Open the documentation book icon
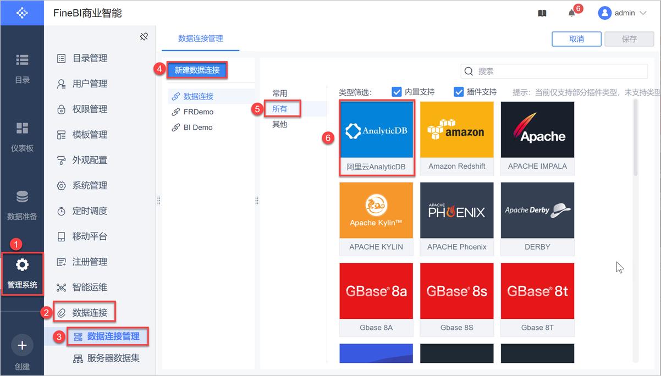This screenshot has width=661, height=376. coord(542,13)
